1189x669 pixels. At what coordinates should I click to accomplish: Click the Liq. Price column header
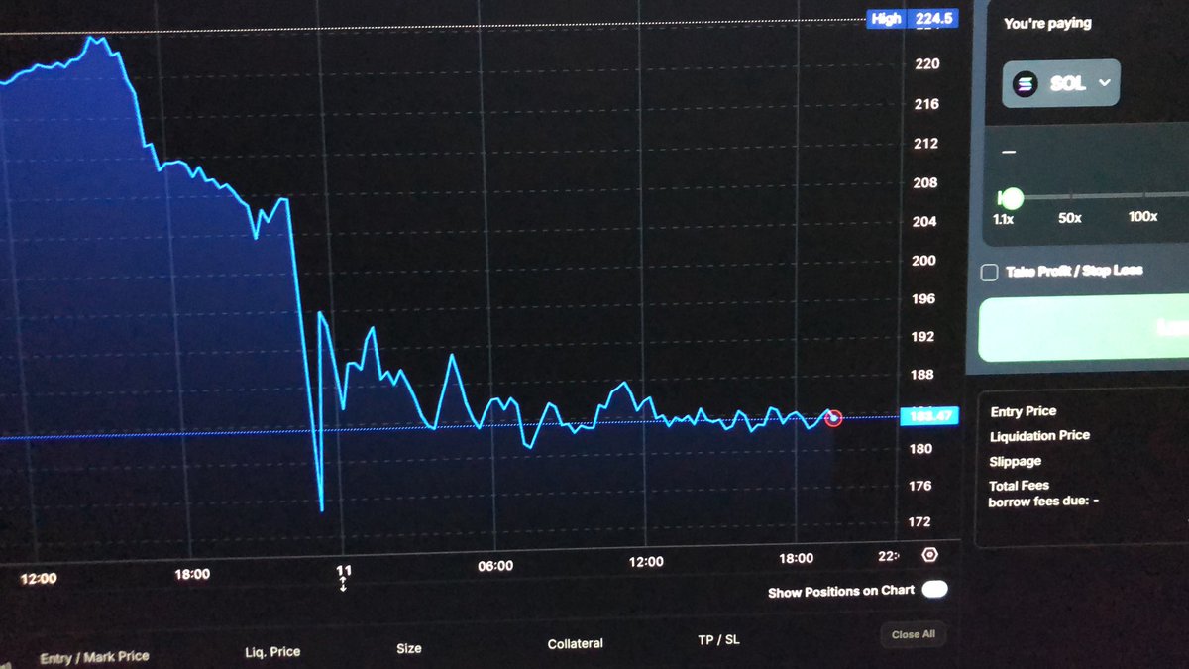(271, 651)
